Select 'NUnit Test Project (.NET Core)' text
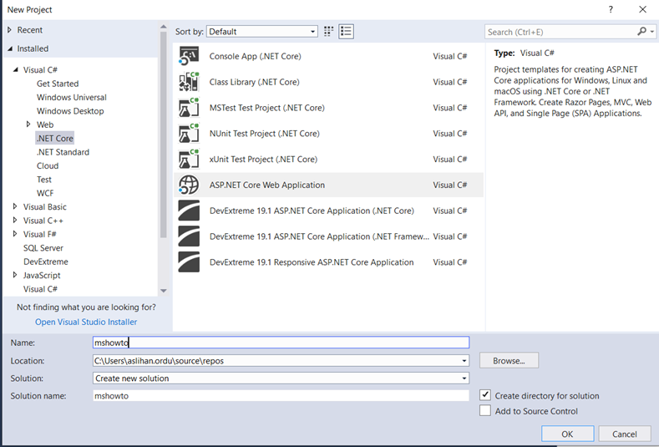 [x=265, y=134]
